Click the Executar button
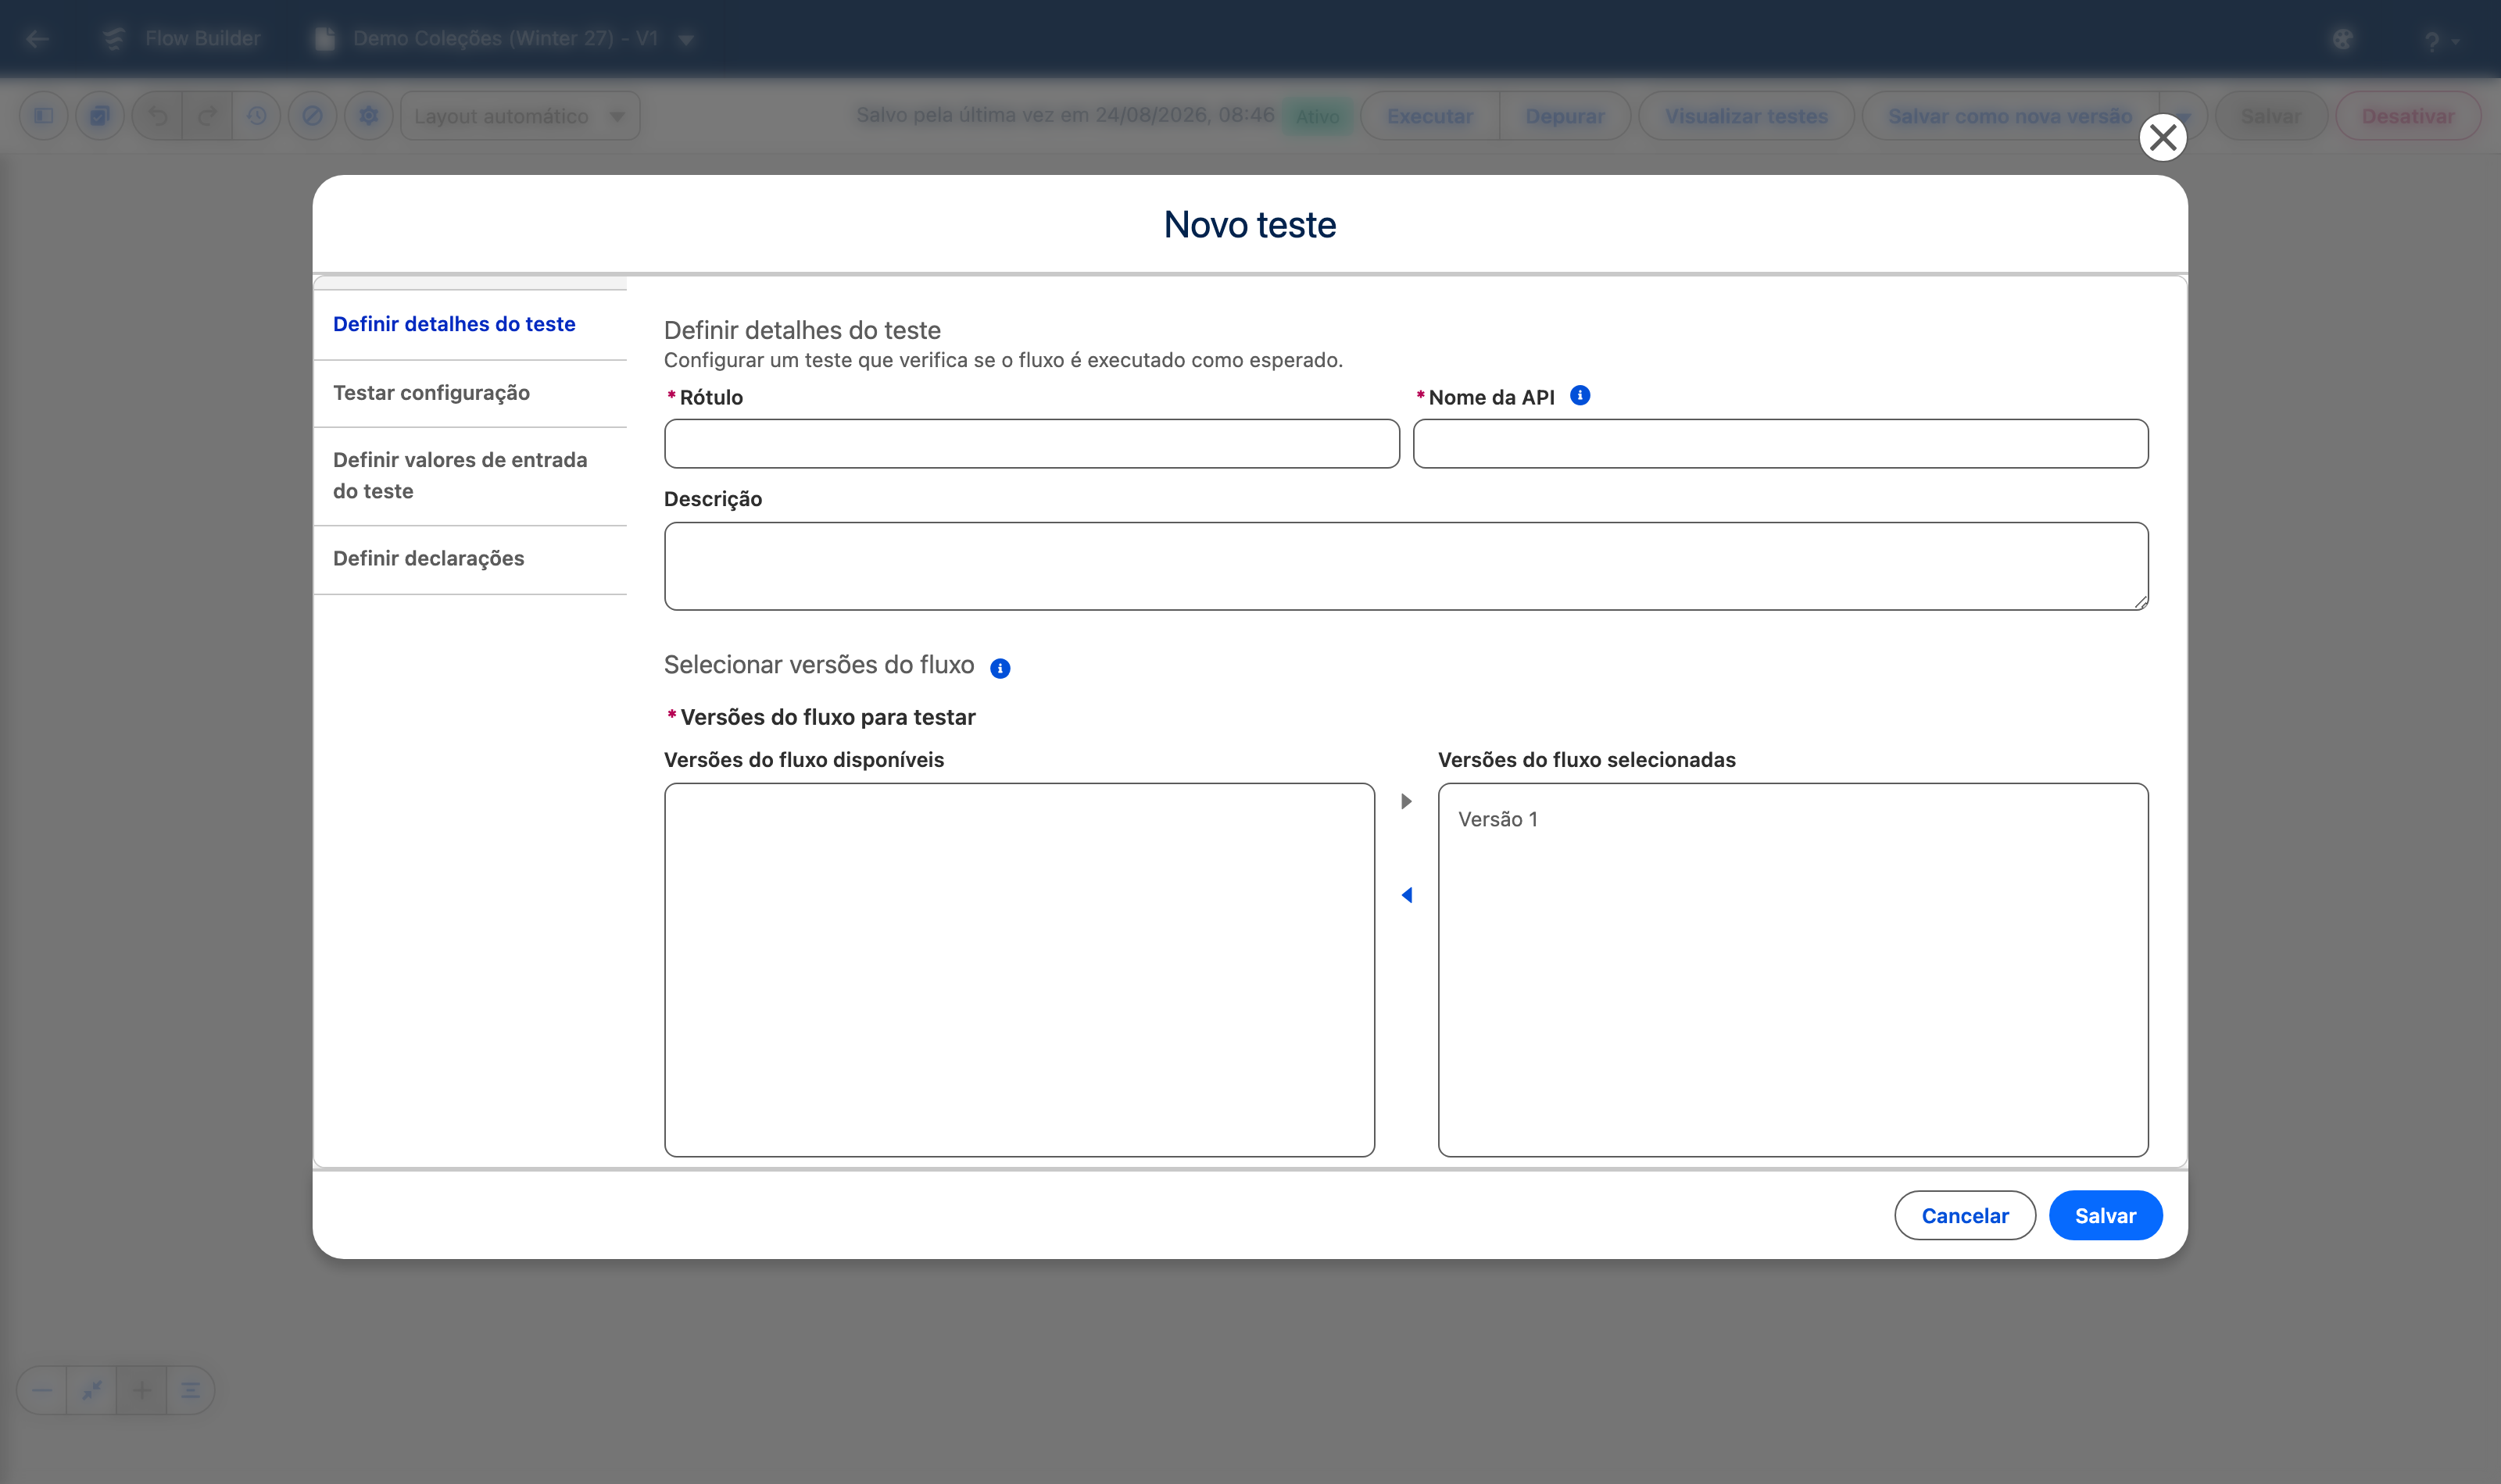This screenshot has width=2501, height=1484. [x=1429, y=116]
